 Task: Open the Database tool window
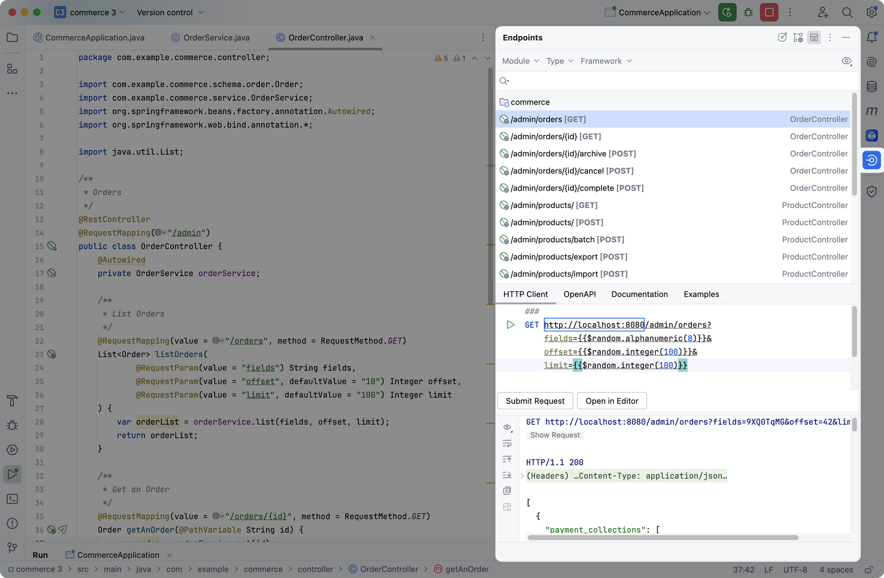pyautogui.click(x=872, y=87)
